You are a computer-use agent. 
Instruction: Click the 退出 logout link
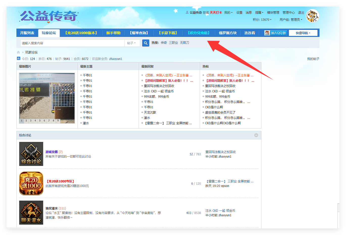301,12
